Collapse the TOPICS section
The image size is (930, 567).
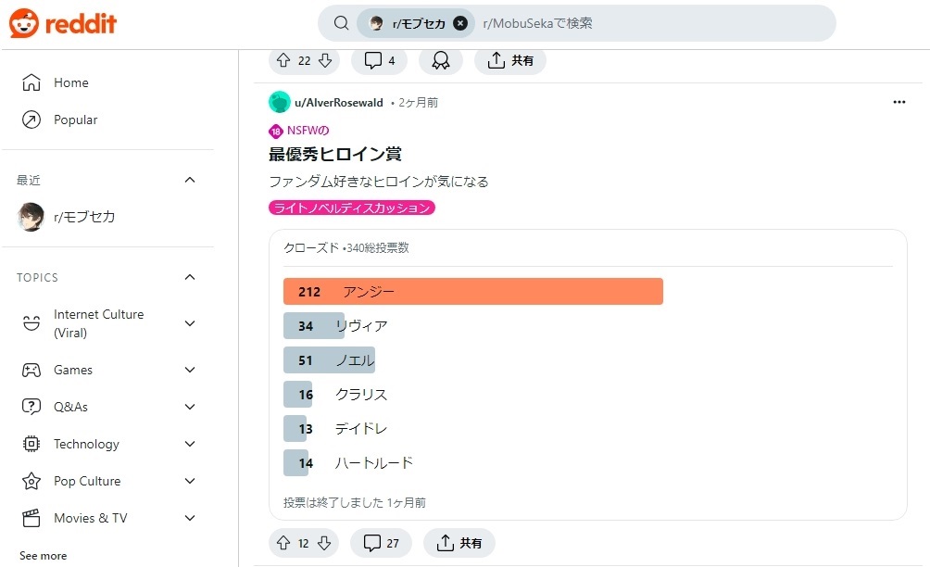click(x=190, y=277)
